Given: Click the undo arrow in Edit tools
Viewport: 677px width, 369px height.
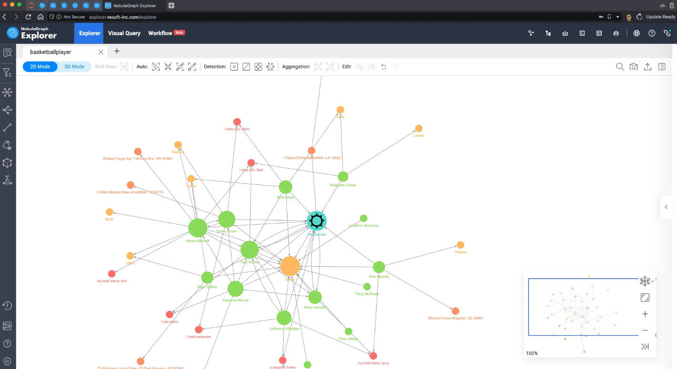Looking at the screenshot, I should pyautogui.click(x=384, y=67).
